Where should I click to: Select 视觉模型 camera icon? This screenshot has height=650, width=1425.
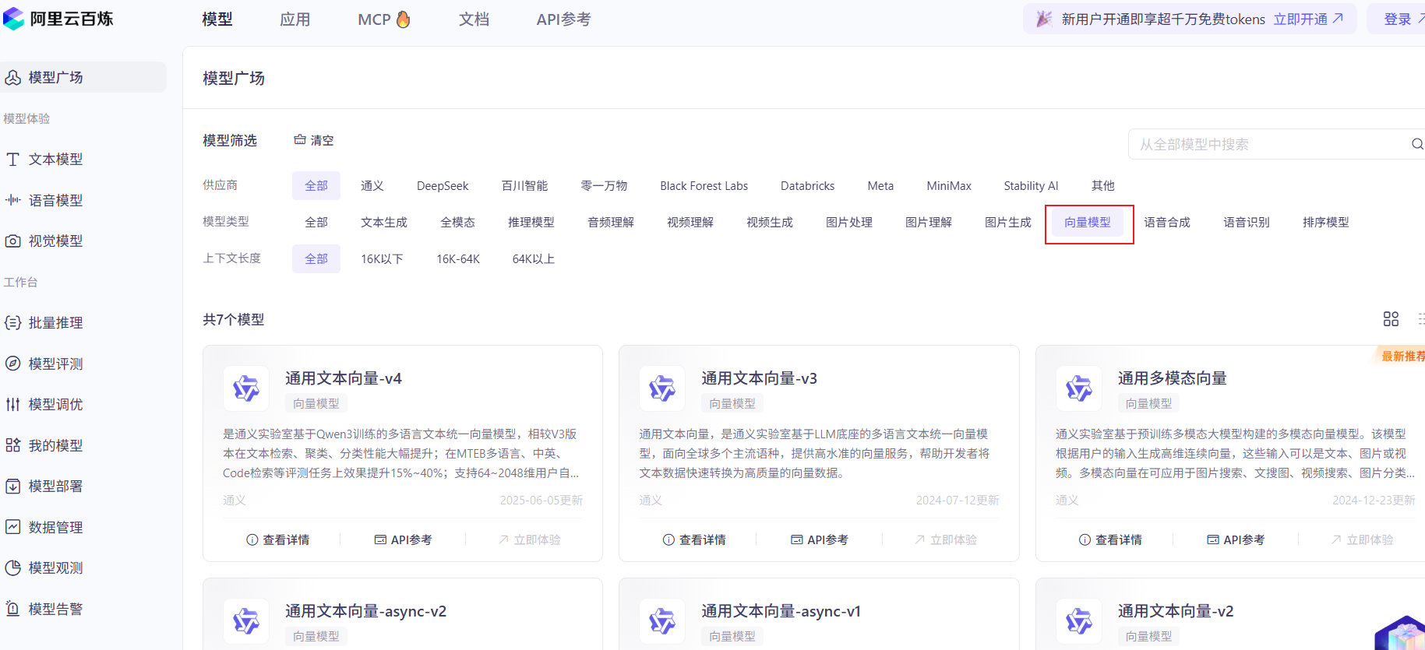click(x=12, y=241)
